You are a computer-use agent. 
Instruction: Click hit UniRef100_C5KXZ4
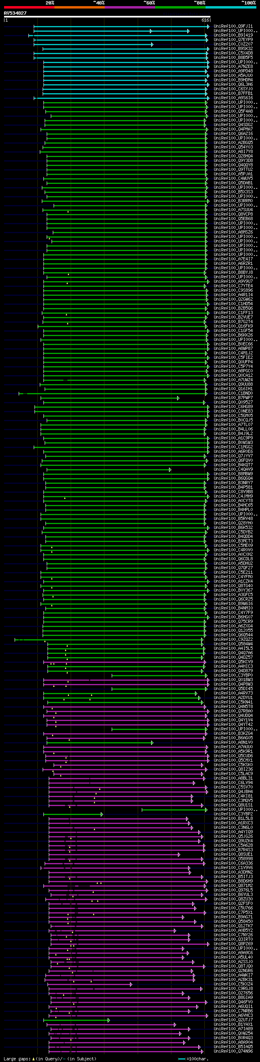233,985
